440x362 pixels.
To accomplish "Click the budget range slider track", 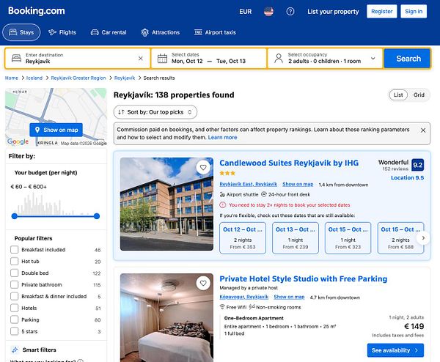I will [x=56, y=216].
